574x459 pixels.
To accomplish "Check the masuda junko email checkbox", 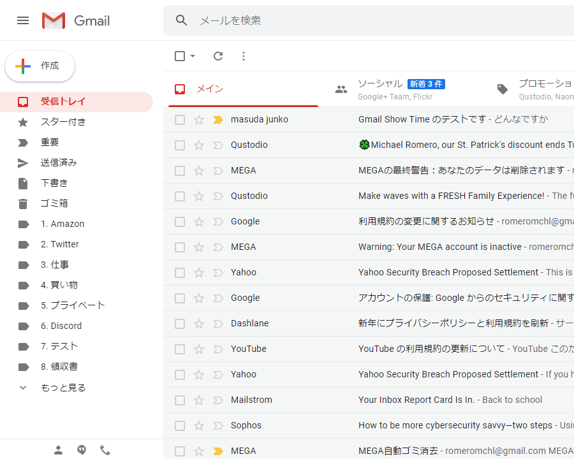I will (180, 120).
